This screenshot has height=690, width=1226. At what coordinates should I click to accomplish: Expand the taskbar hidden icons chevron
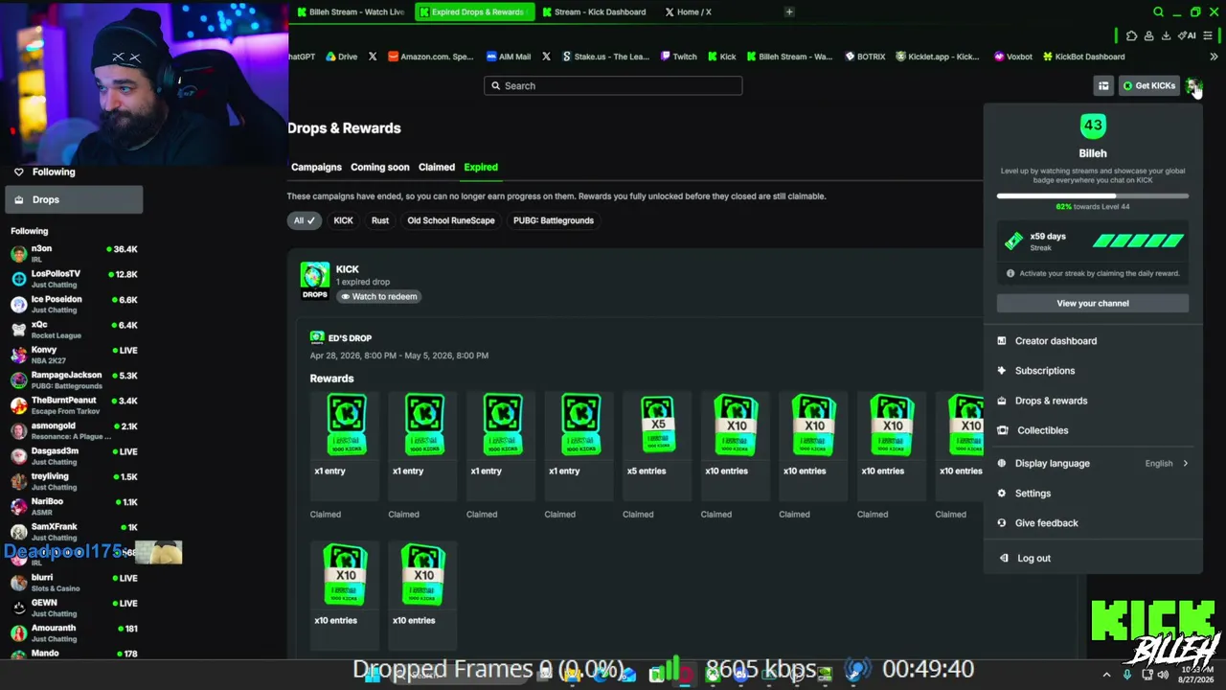[1106, 675]
